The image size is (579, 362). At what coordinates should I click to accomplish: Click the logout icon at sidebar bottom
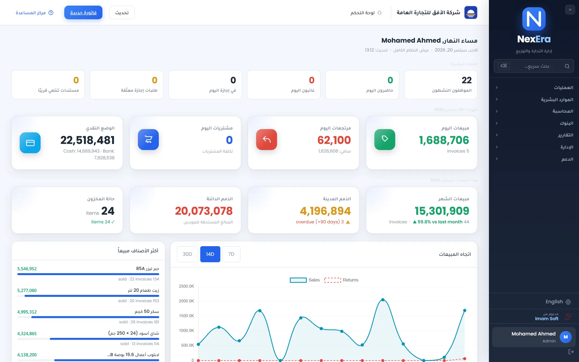point(571,352)
